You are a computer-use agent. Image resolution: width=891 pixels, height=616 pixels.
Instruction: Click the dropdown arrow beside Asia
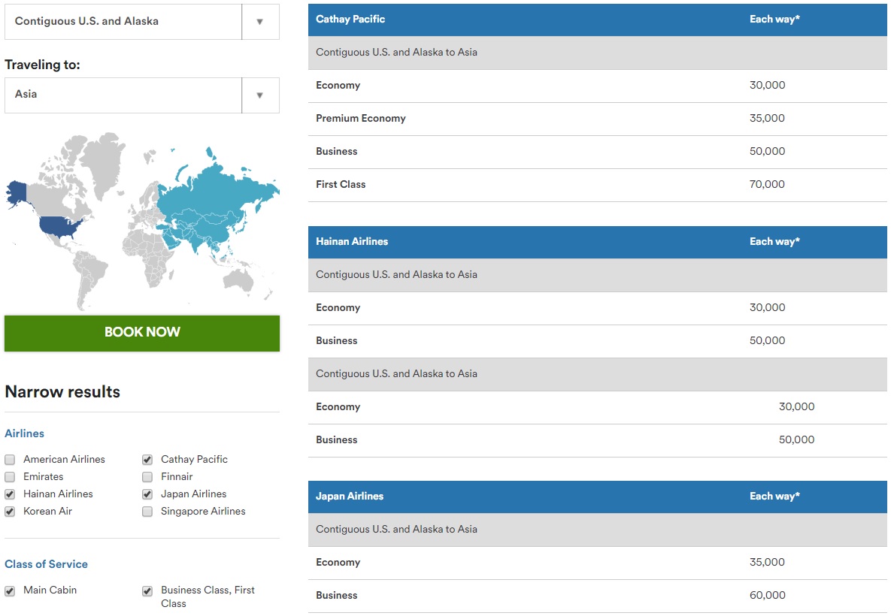pyautogui.click(x=260, y=95)
